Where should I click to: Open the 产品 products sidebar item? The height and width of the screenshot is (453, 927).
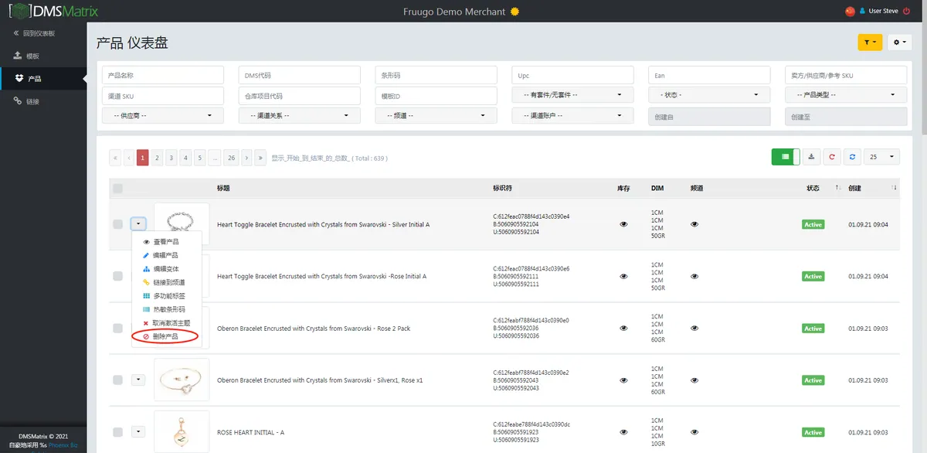tap(43, 78)
